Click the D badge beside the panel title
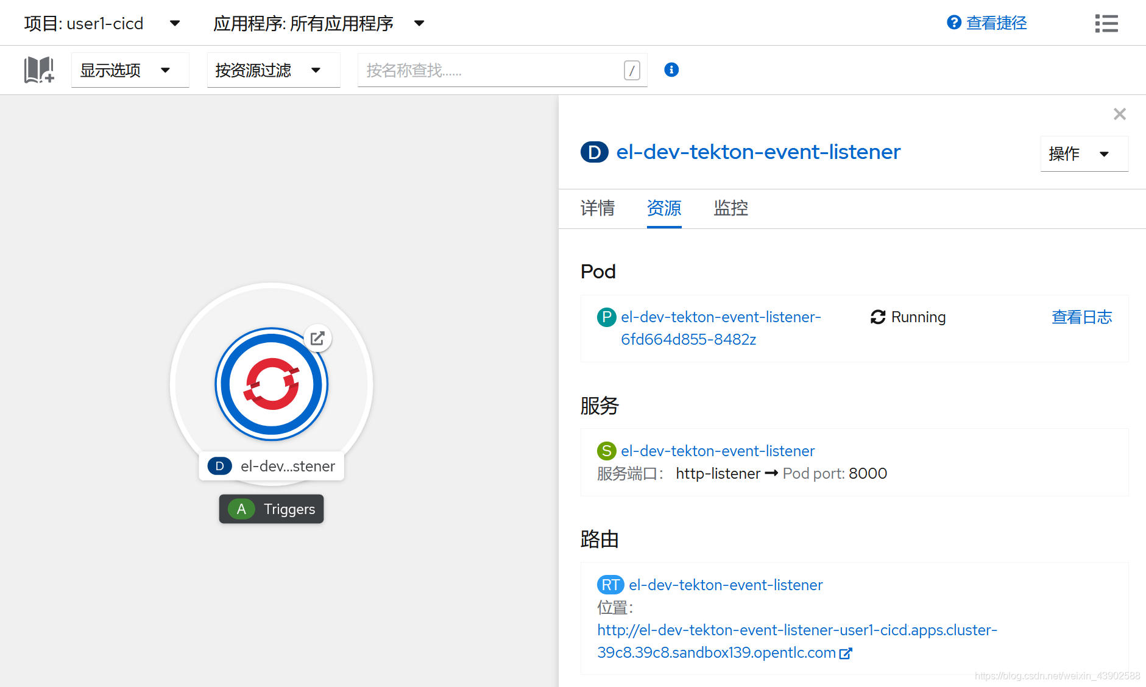The width and height of the screenshot is (1146, 687). 595,152
